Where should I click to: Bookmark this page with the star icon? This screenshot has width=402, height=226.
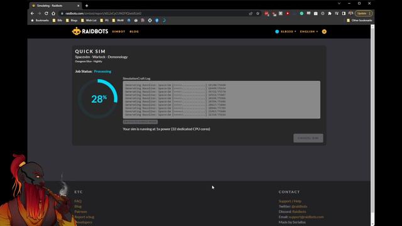(x=258, y=13)
